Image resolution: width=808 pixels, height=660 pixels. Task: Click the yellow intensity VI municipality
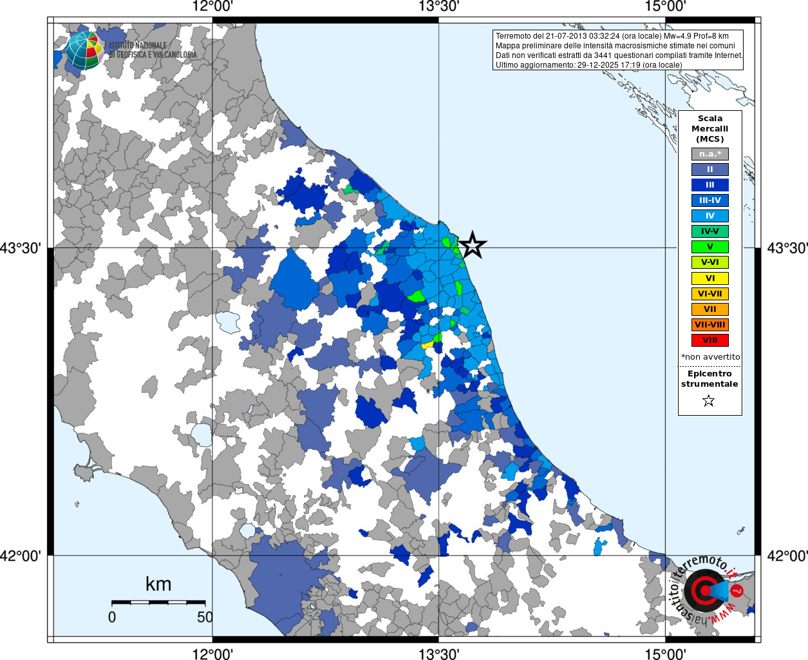coord(426,345)
